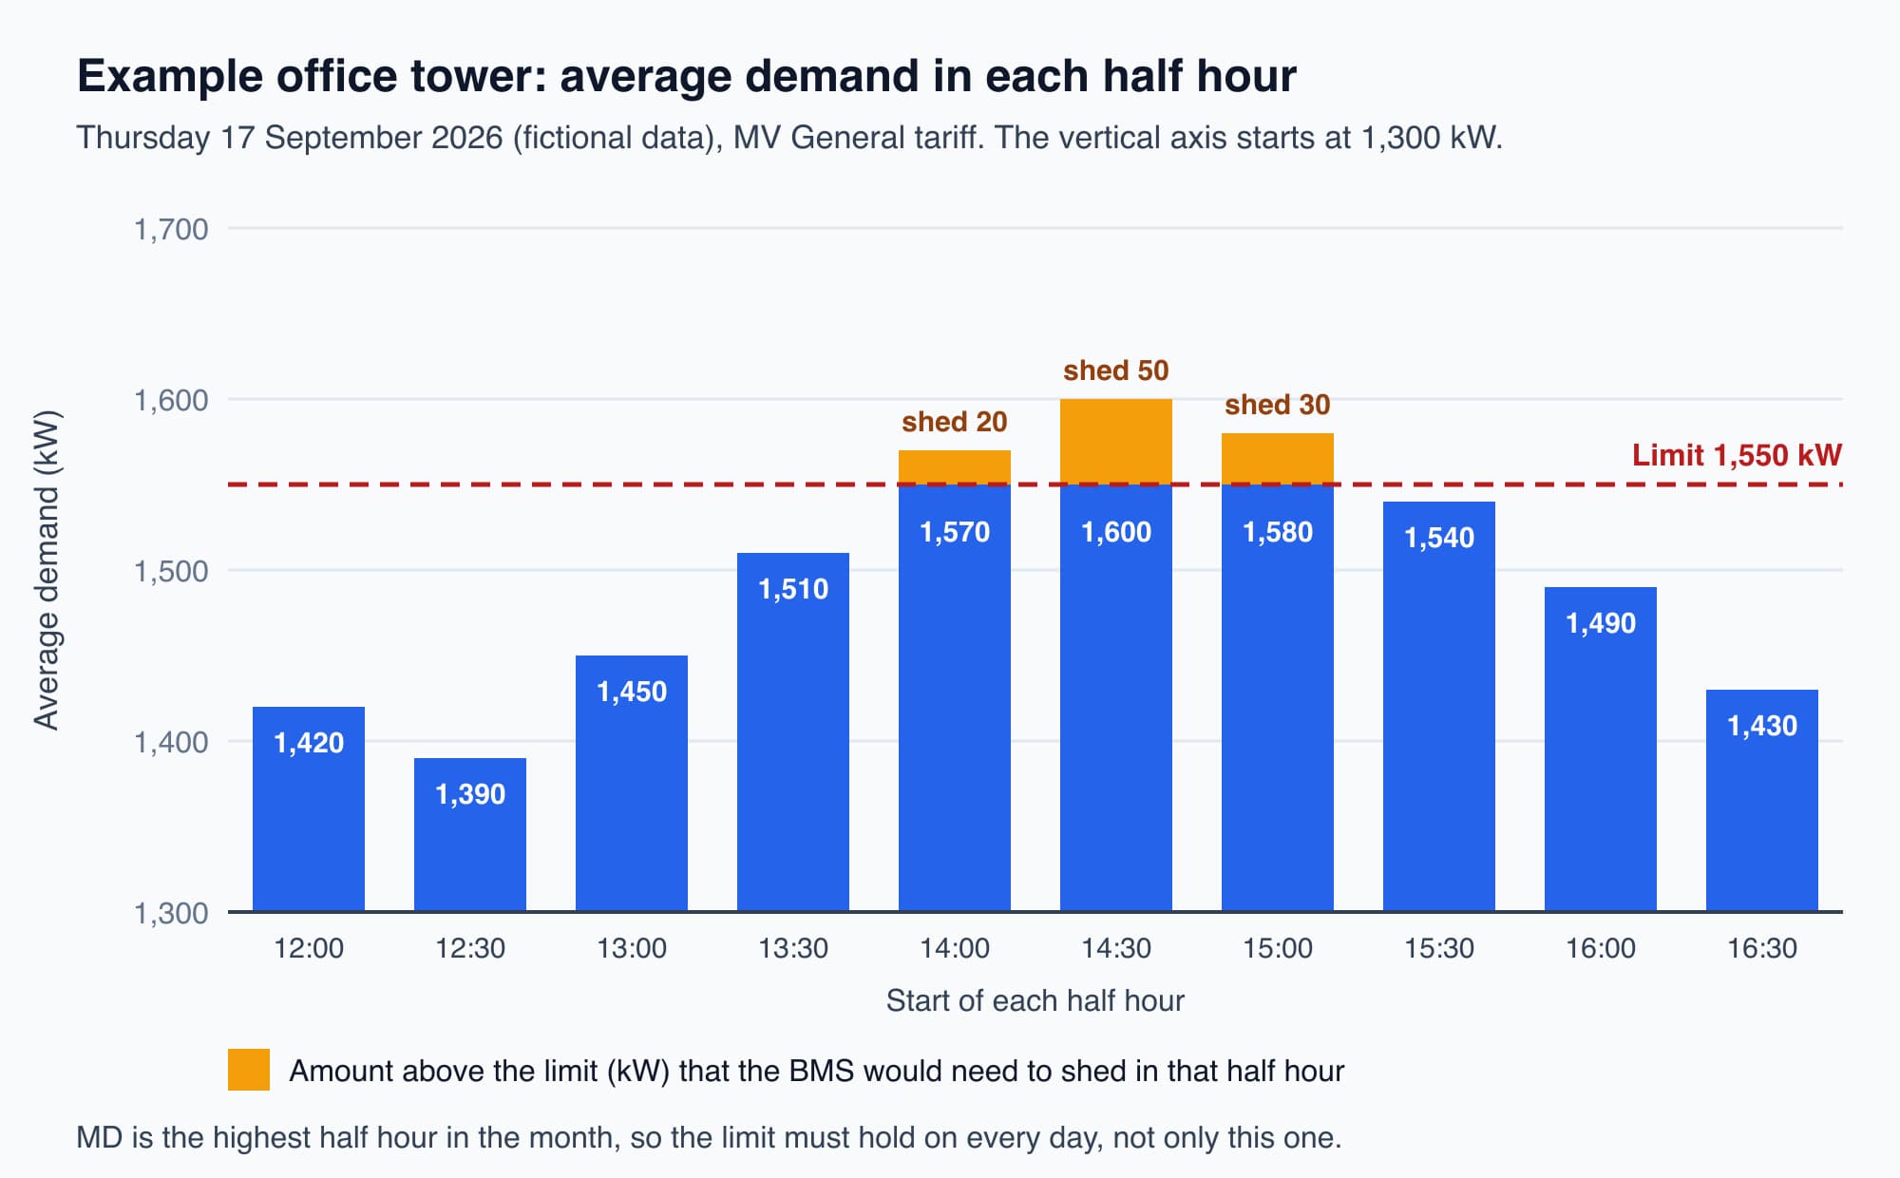The image size is (1900, 1178).
Task: Click the 14:30 axis label
Action: point(1116,948)
